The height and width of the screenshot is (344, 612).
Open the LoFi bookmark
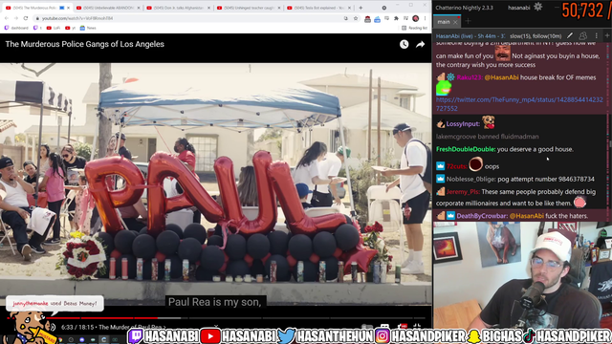[54, 28]
